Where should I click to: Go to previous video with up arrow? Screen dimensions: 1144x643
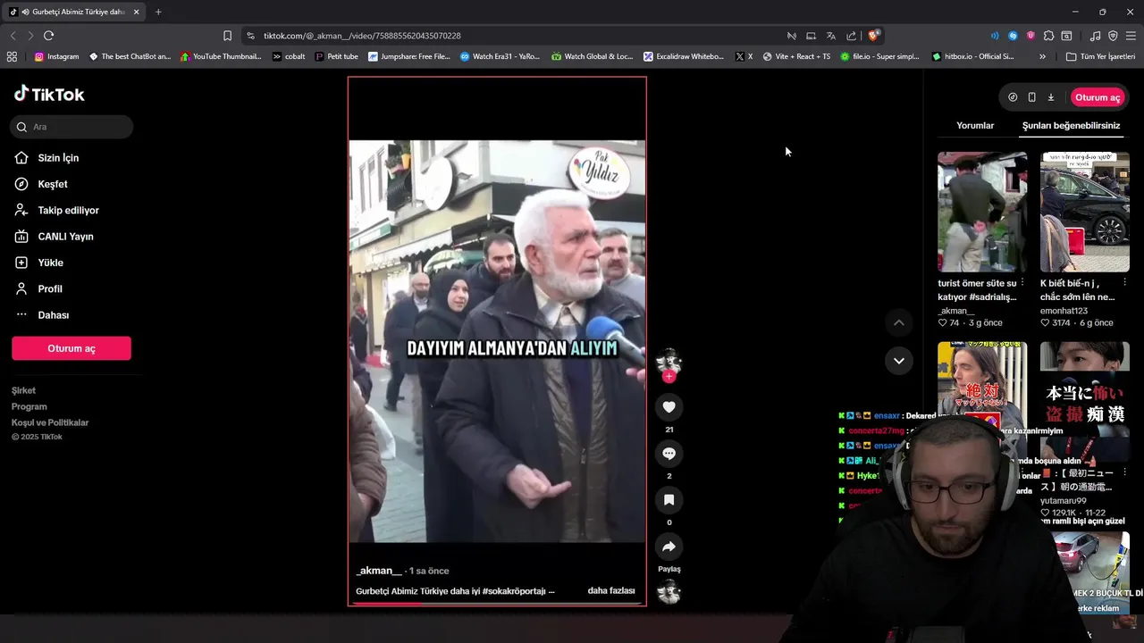click(x=899, y=322)
